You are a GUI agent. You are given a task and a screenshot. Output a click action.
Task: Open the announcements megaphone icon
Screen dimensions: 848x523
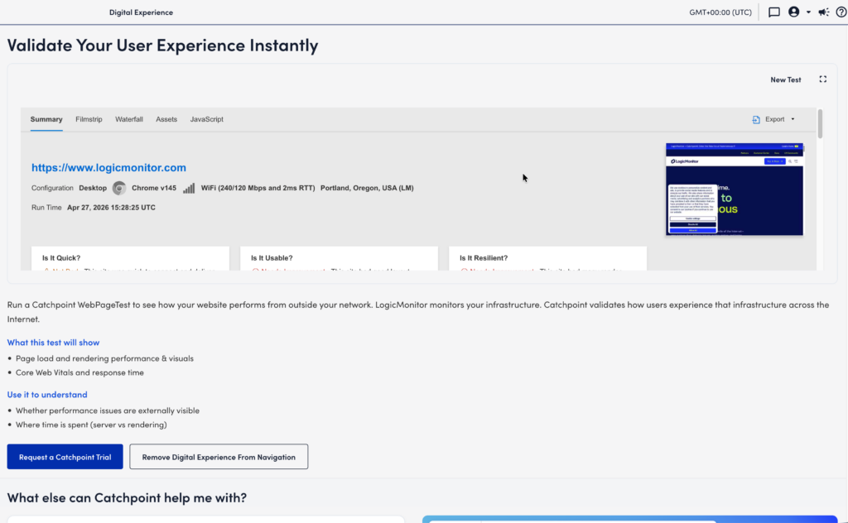tap(824, 12)
